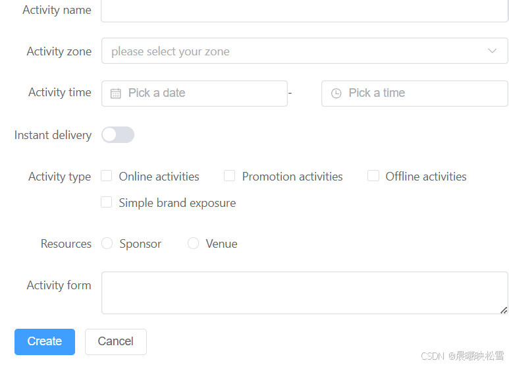Click the Create button
The height and width of the screenshot is (365, 509).
(x=45, y=342)
